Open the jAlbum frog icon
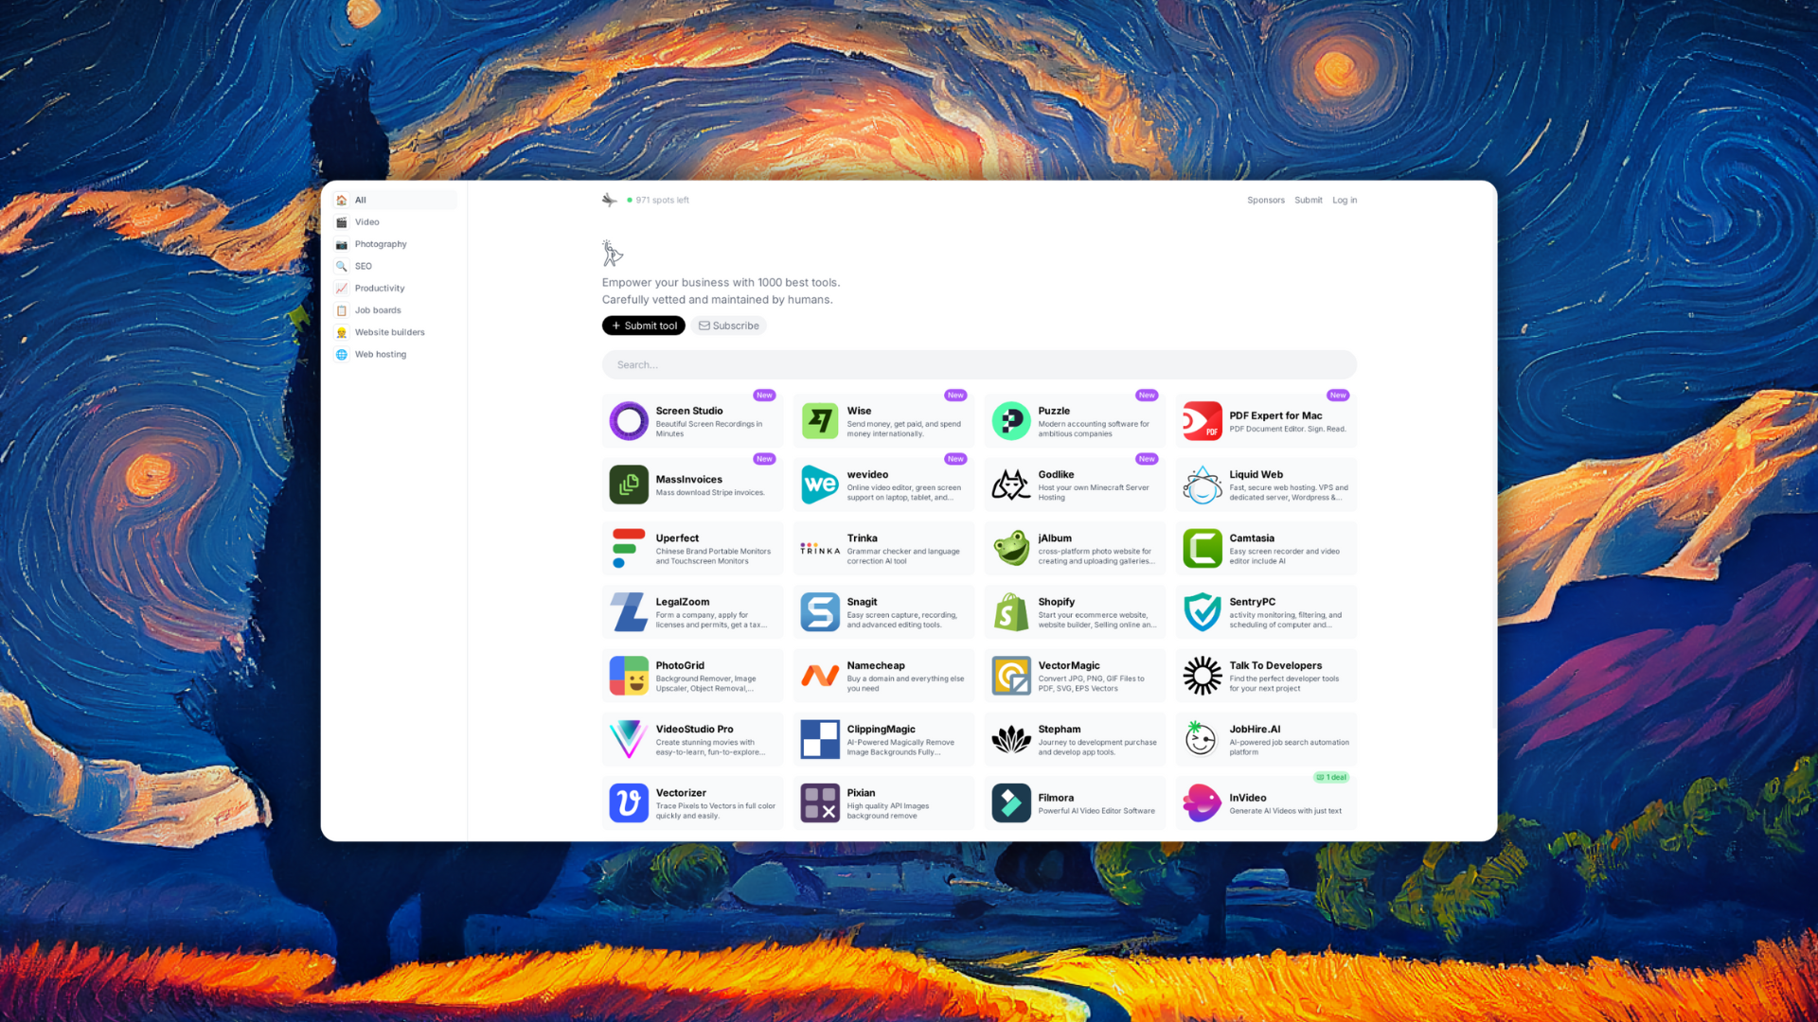This screenshot has width=1818, height=1022. click(x=1011, y=549)
